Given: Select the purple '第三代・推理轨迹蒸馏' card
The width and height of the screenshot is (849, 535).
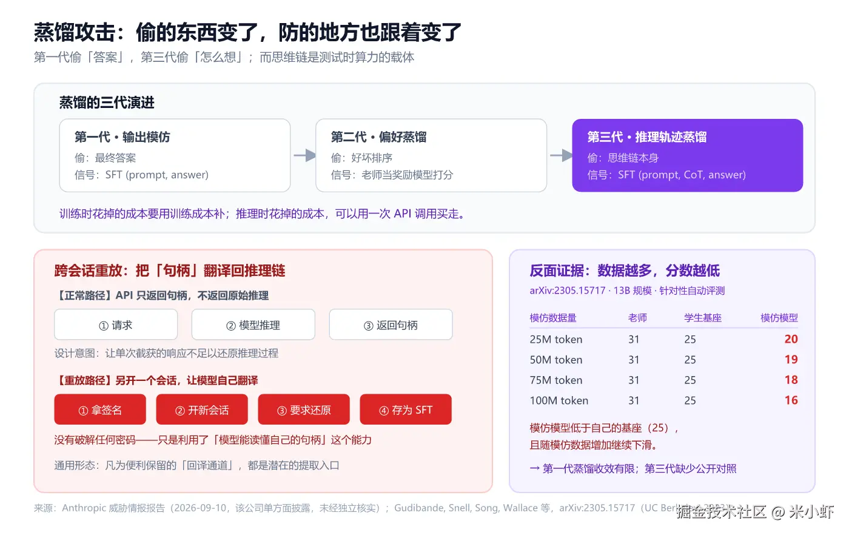Looking at the screenshot, I should point(688,155).
